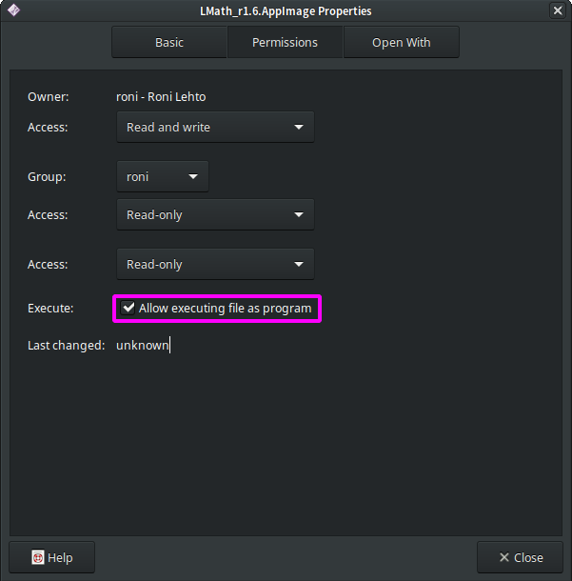Screen dimensions: 572x581
Task: Click the 'Allow executing file as program' label
Action: 226,309
